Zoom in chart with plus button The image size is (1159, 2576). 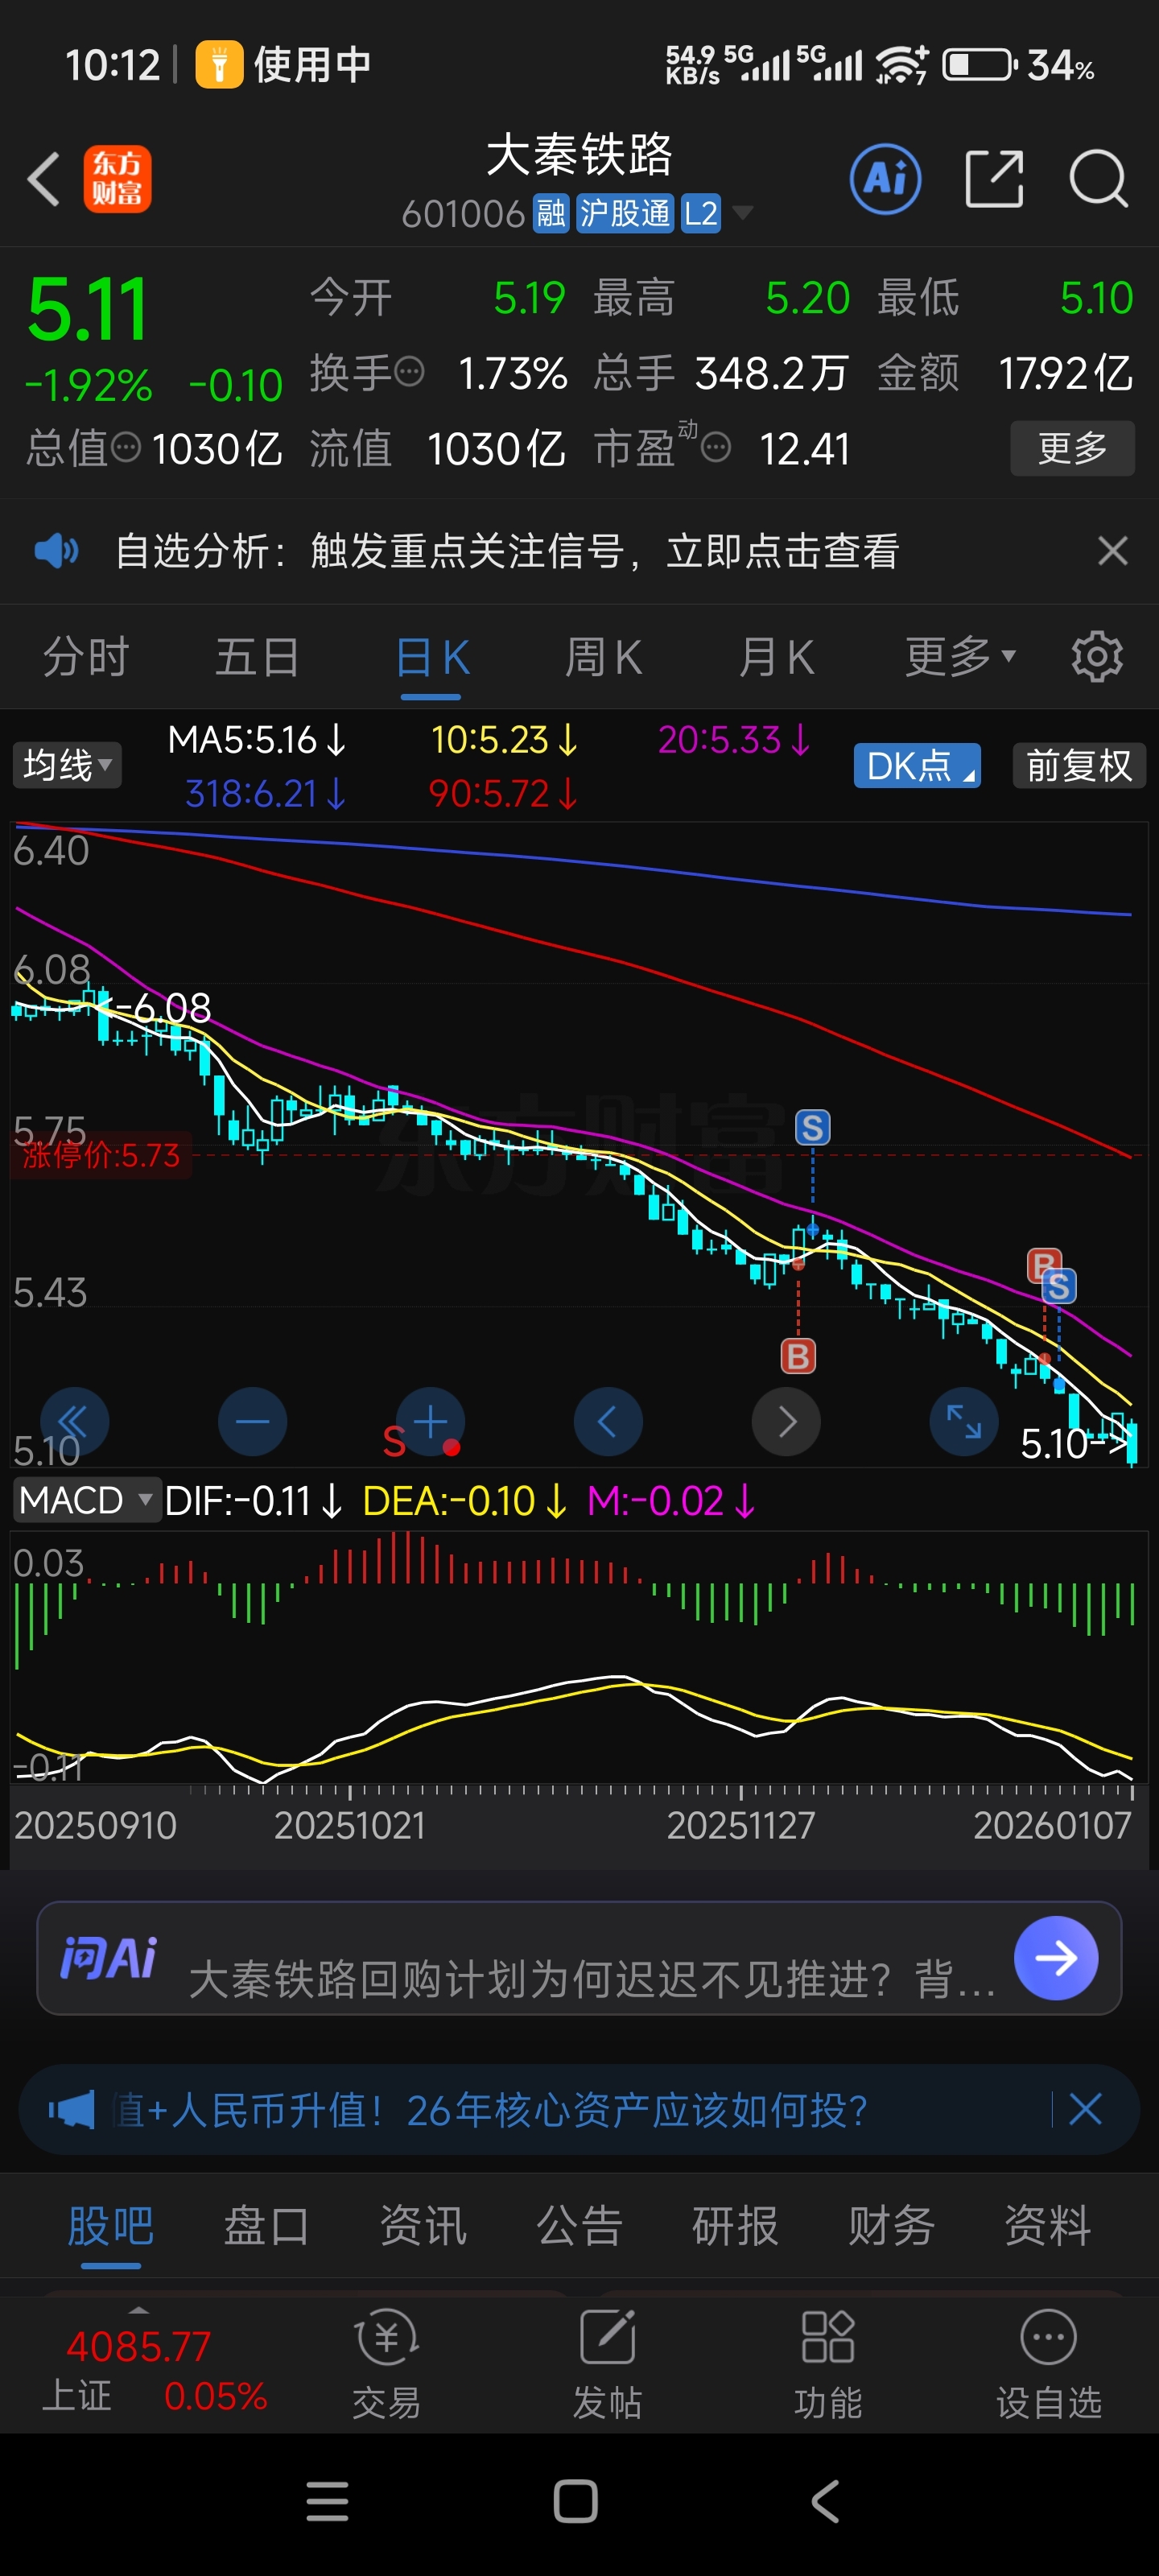click(430, 1421)
